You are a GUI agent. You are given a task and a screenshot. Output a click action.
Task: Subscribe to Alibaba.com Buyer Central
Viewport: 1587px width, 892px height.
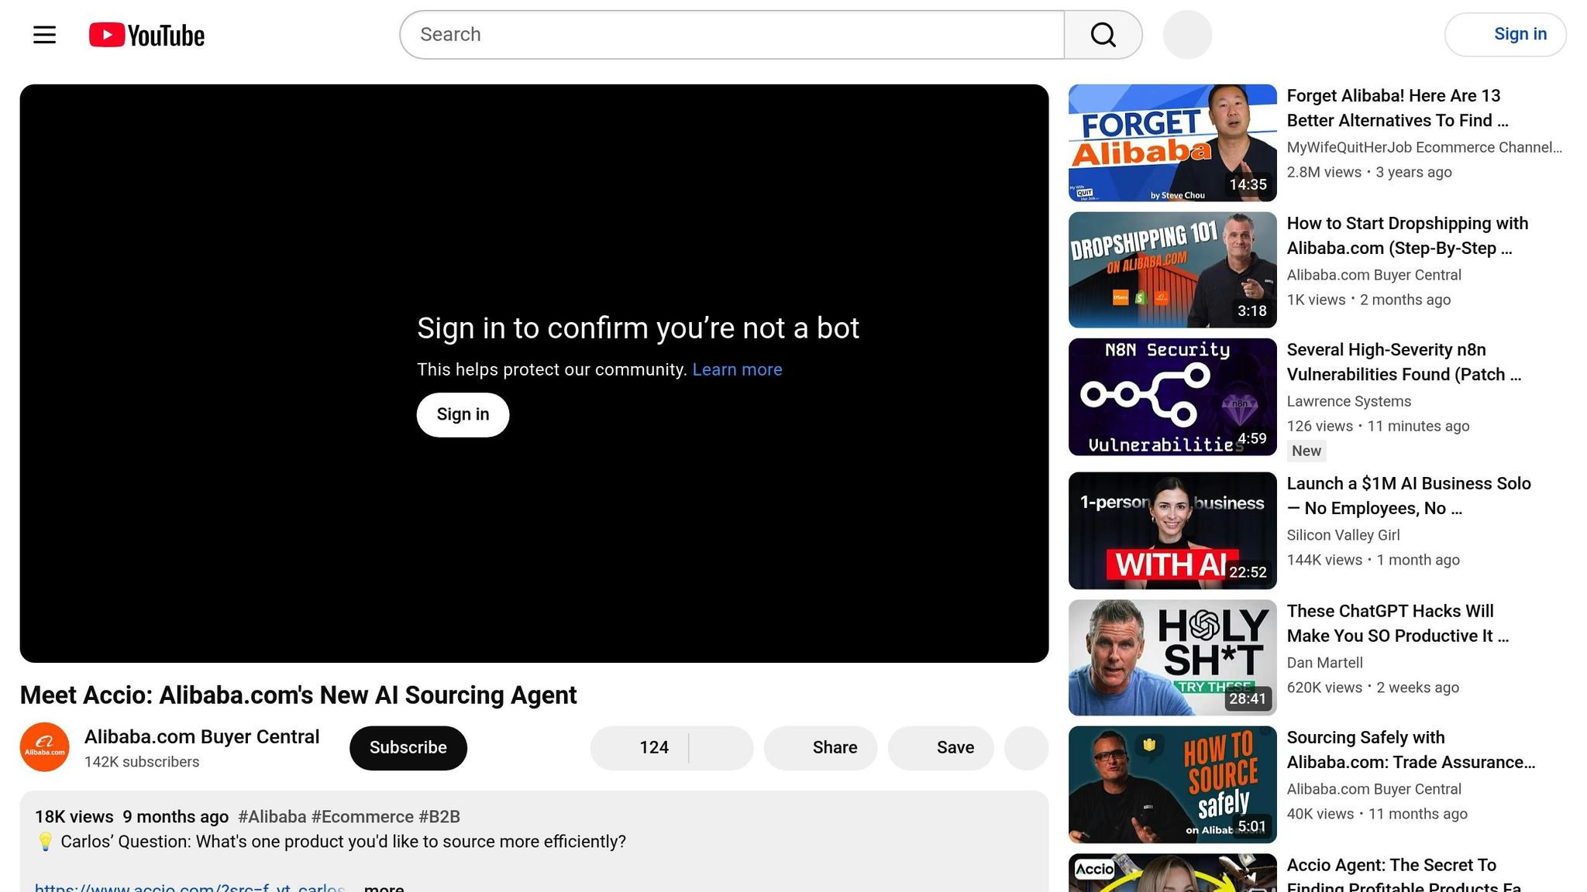(x=408, y=748)
